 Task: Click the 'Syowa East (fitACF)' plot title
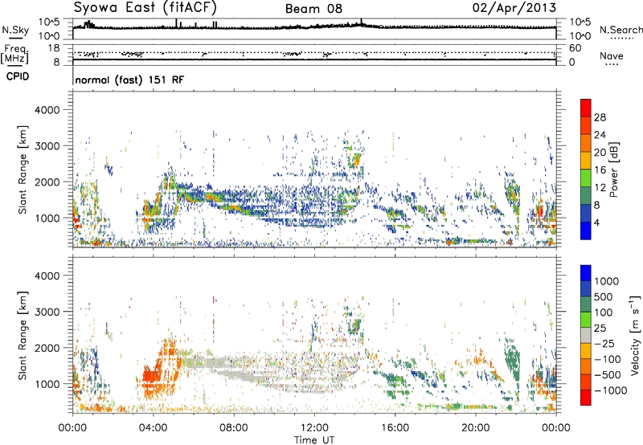(x=145, y=8)
